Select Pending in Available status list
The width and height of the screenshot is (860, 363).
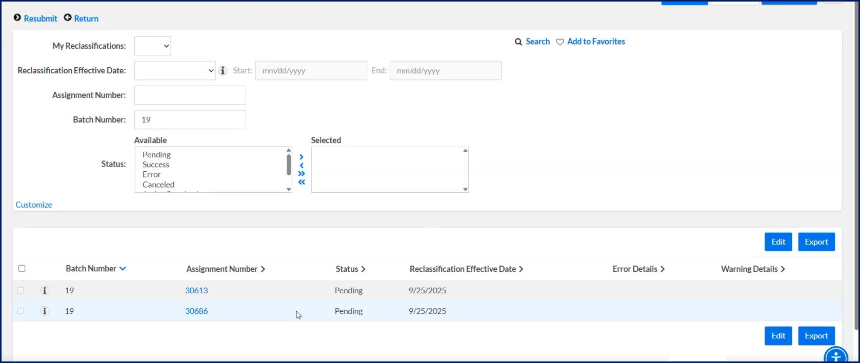[156, 155]
